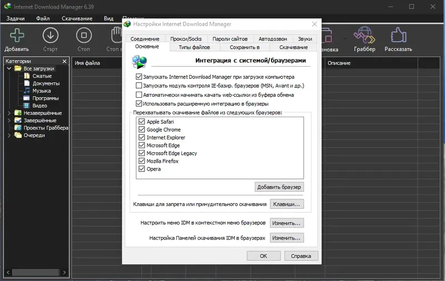
Task: Click the categories scrollbar right arrow
Action: click(x=65, y=273)
